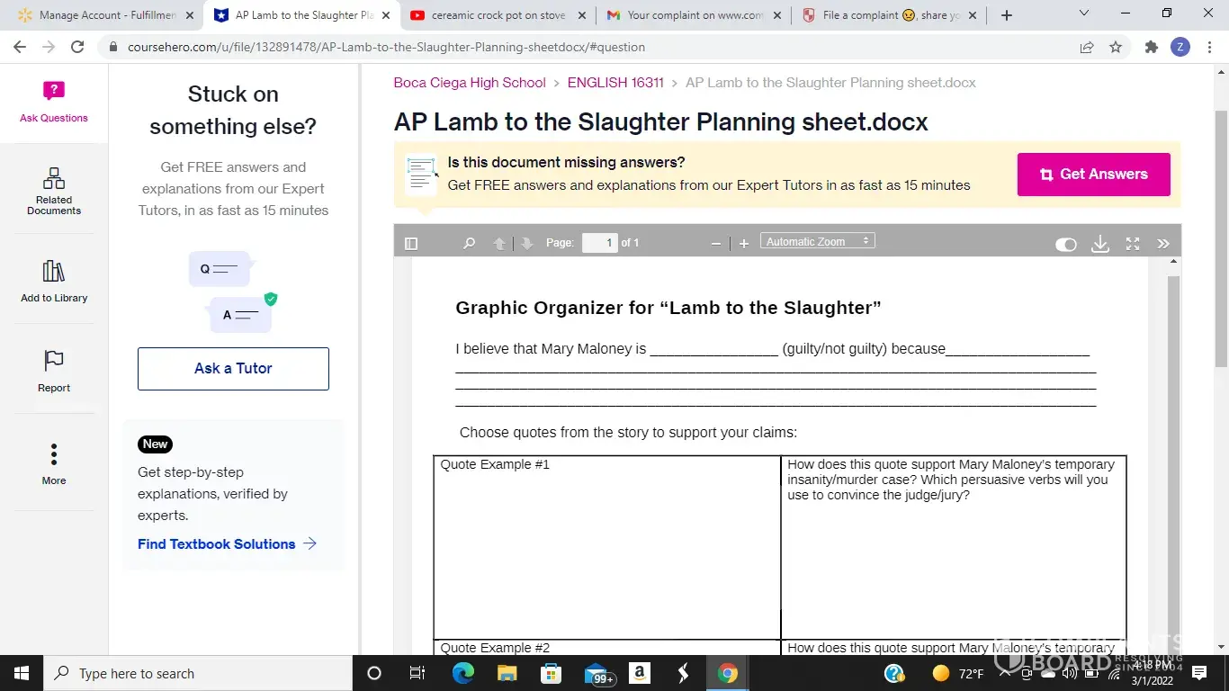Open Related Documents in the sidebar
This screenshot has height=691, width=1229.
[x=54, y=191]
